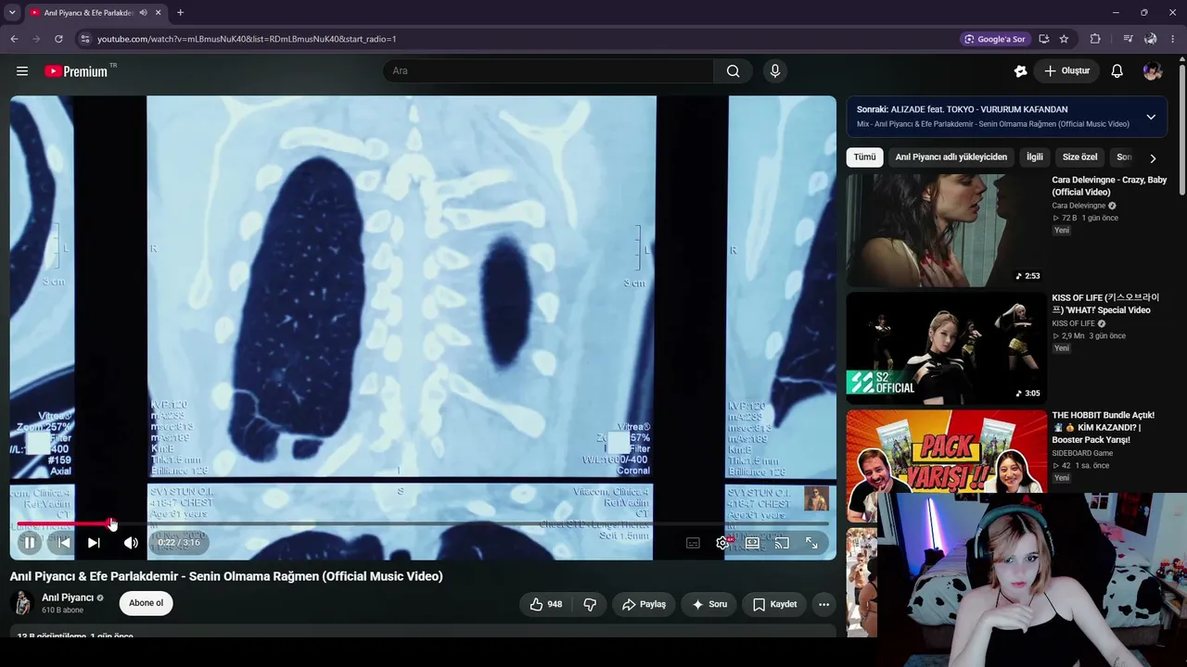
Task: Open the Soru ask button
Action: [x=709, y=604]
